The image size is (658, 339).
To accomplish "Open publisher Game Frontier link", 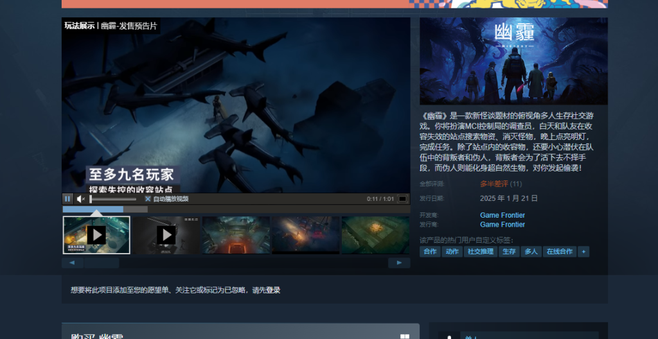I will click(x=502, y=225).
